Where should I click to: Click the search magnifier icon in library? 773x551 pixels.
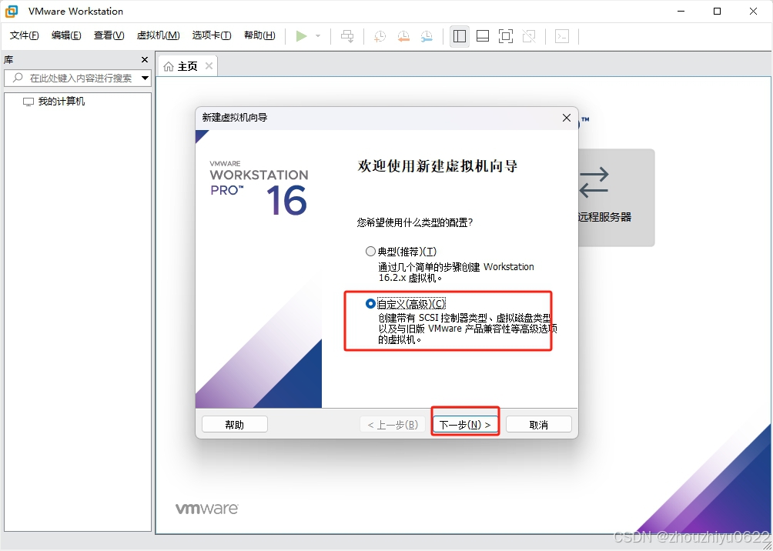tap(18, 78)
